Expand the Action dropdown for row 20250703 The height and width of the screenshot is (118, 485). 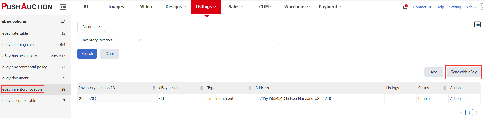pos(457,99)
